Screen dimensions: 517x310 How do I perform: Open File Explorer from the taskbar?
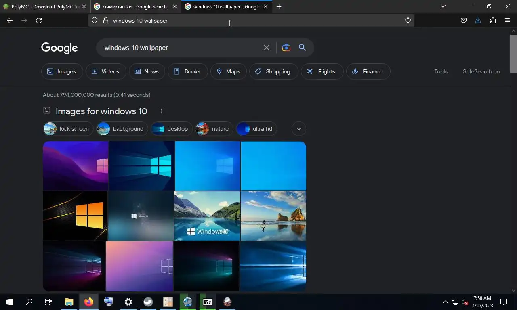tap(69, 302)
